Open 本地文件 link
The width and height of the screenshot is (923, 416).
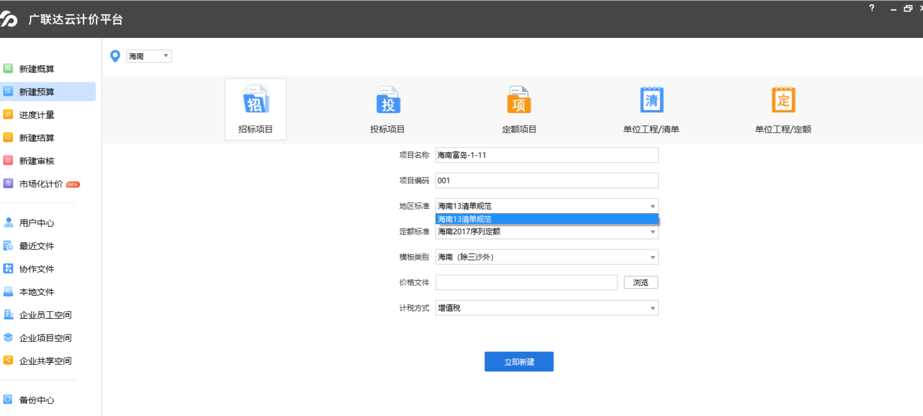point(37,292)
